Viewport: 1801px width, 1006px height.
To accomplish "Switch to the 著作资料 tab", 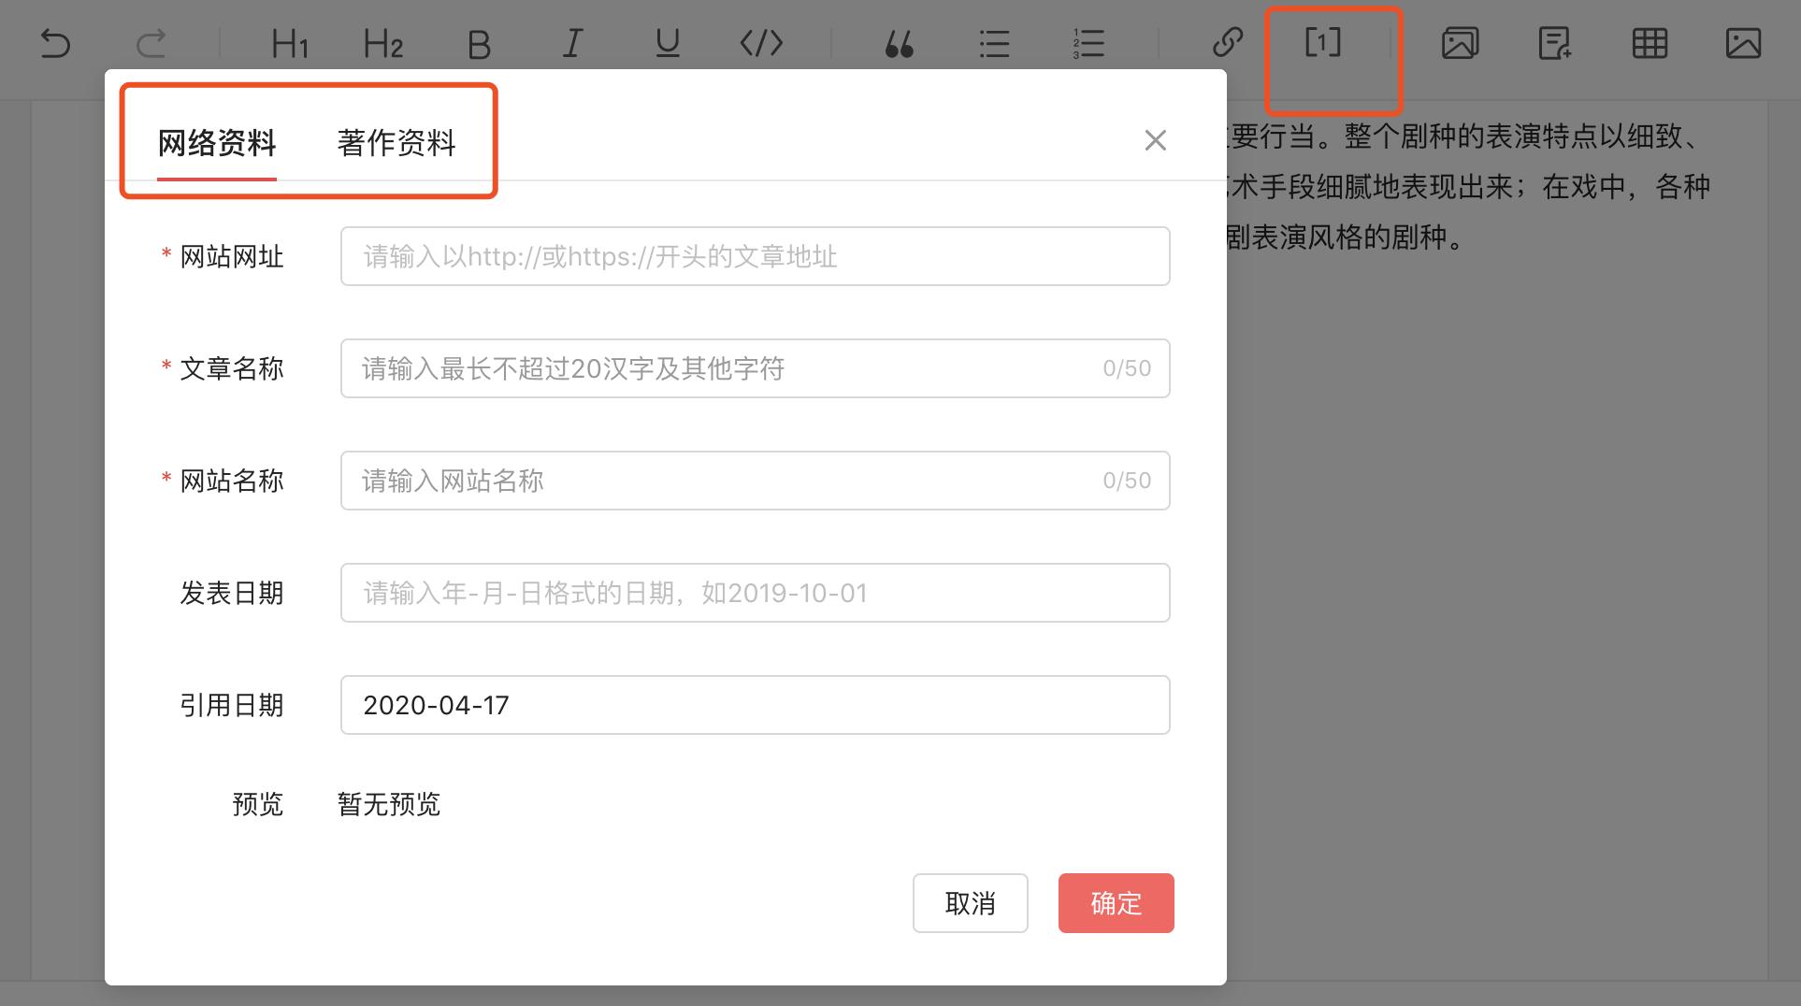I will coord(396,143).
